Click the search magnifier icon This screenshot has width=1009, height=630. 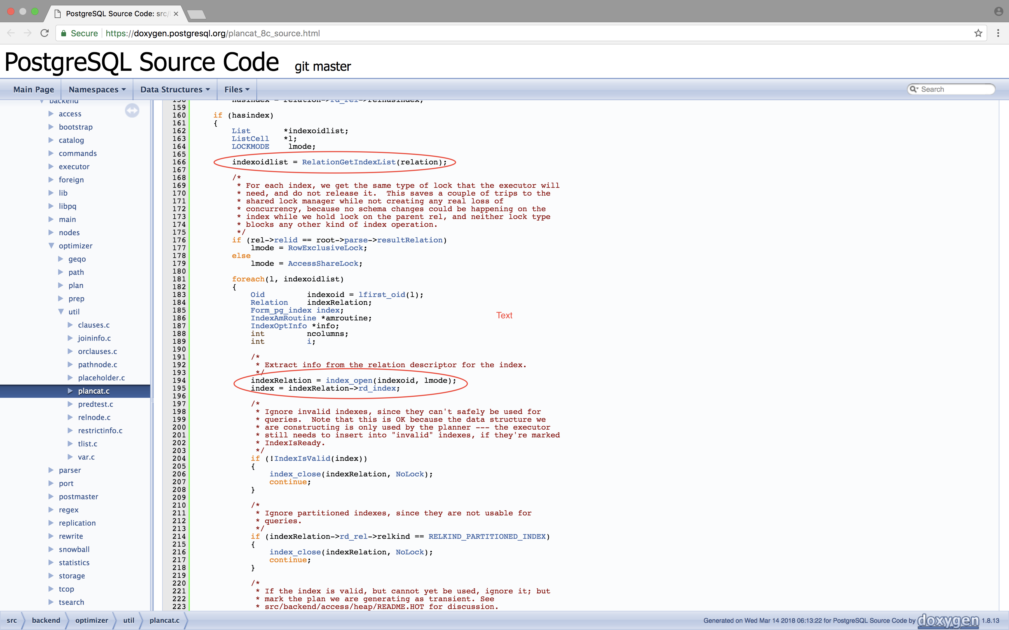[x=914, y=89]
